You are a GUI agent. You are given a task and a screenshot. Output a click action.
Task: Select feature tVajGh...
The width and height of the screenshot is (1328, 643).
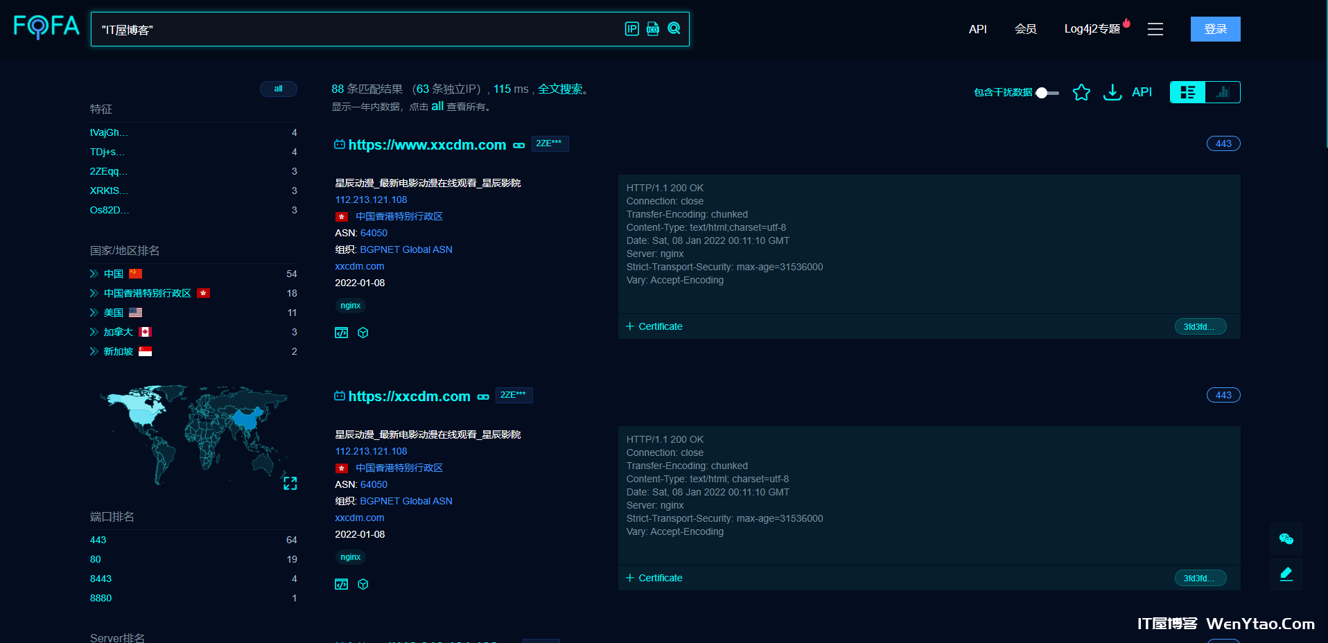click(x=109, y=132)
